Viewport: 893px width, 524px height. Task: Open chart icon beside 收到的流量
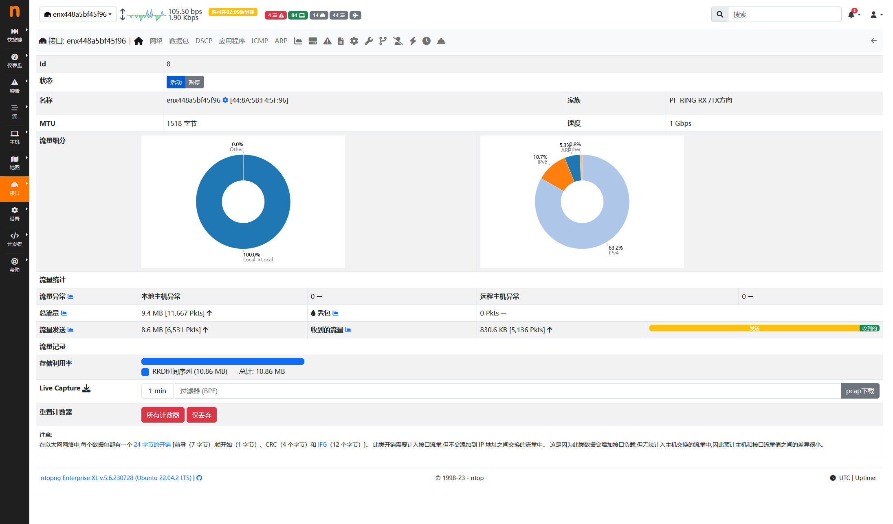[348, 330]
